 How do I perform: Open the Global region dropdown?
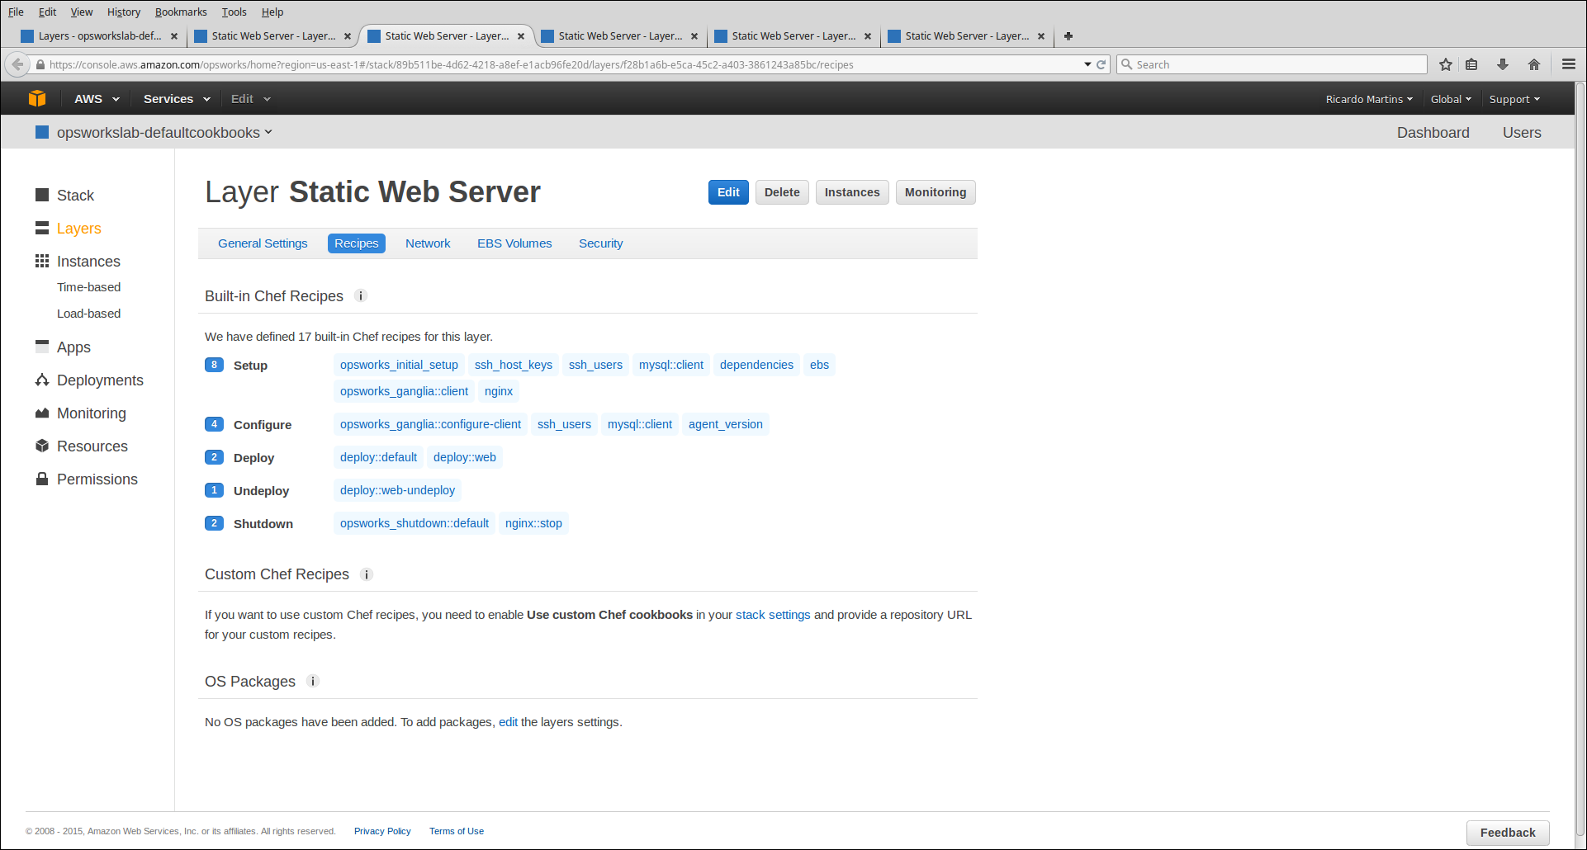coord(1451,99)
